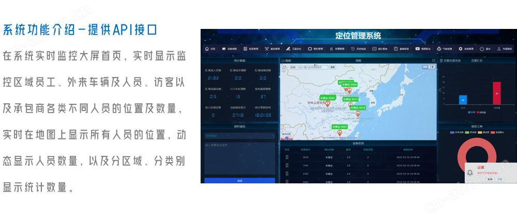Click the map fullscreen expand icon
This screenshot has height=219, width=517.
click(434, 60)
